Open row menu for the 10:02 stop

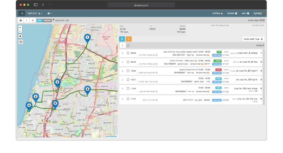[123, 71]
